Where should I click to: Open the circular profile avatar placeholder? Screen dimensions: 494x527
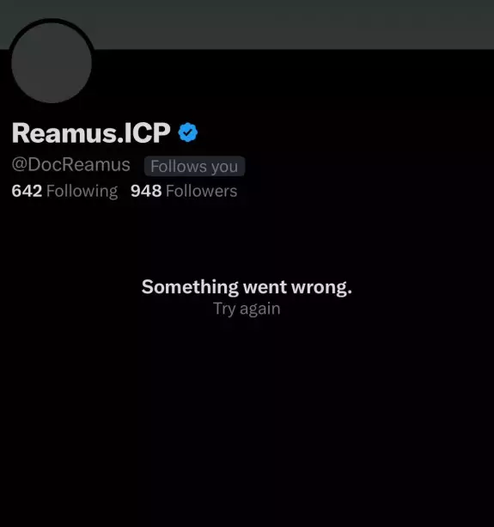pos(52,63)
